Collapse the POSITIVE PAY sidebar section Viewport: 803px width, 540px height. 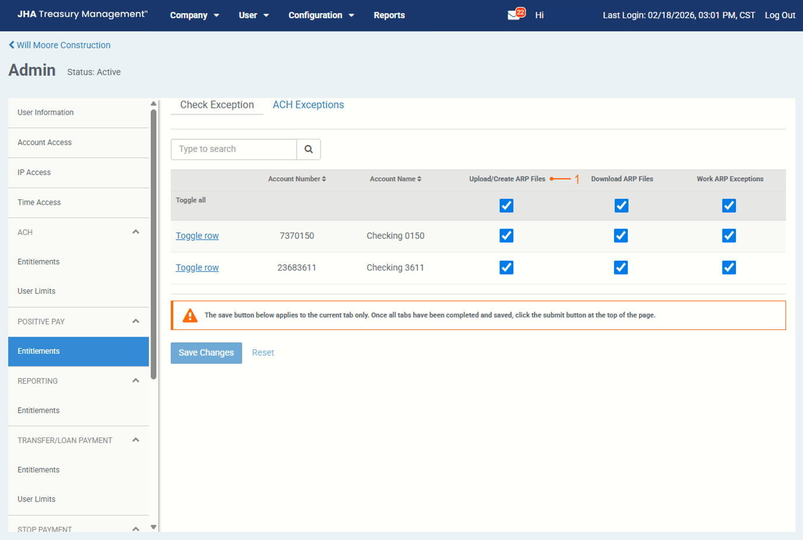(135, 321)
